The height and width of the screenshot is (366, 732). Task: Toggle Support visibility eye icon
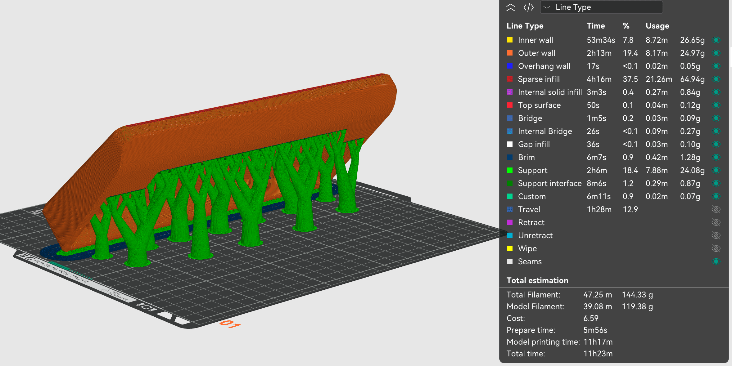(x=716, y=170)
